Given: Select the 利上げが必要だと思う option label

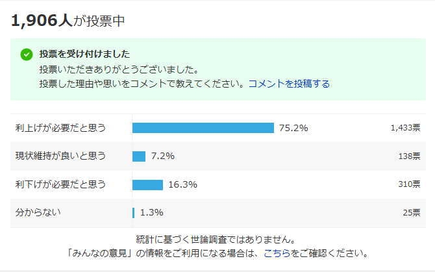Looking at the screenshot, I should 60,128.
